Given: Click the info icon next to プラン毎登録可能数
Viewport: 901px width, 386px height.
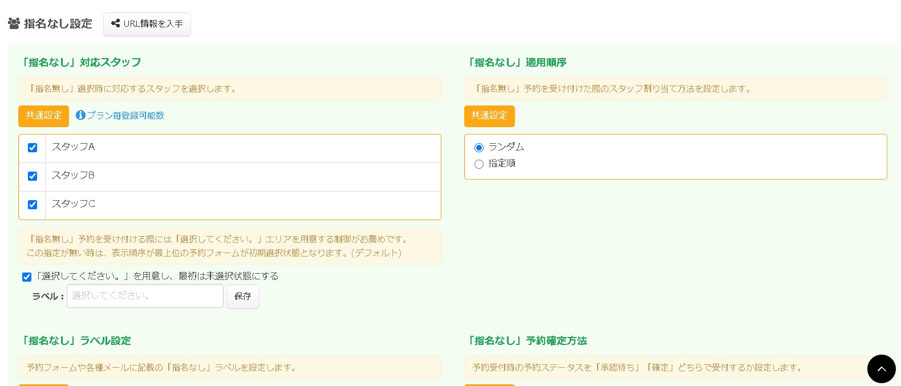Looking at the screenshot, I should pyautogui.click(x=80, y=115).
